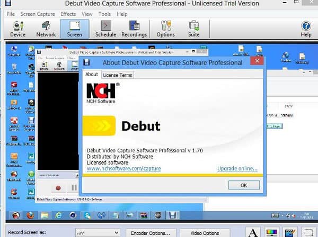
Task: Switch to the About tab
Action: tap(92, 75)
